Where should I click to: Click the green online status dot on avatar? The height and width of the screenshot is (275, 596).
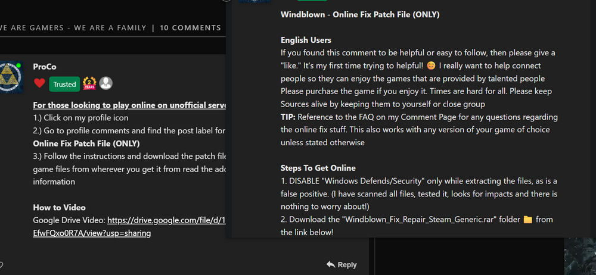18,65
